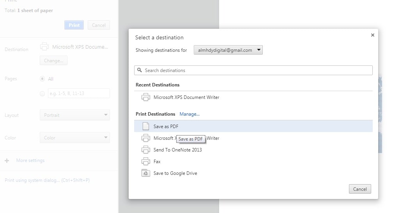Click the Change... destination button
Viewport: 409px width, 213px height.
point(53,60)
